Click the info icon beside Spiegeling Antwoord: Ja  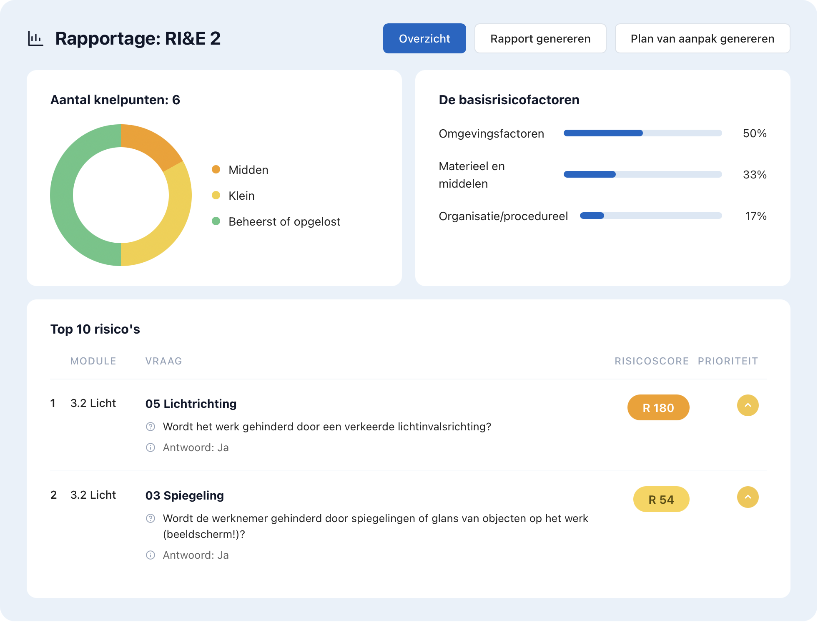coord(151,555)
